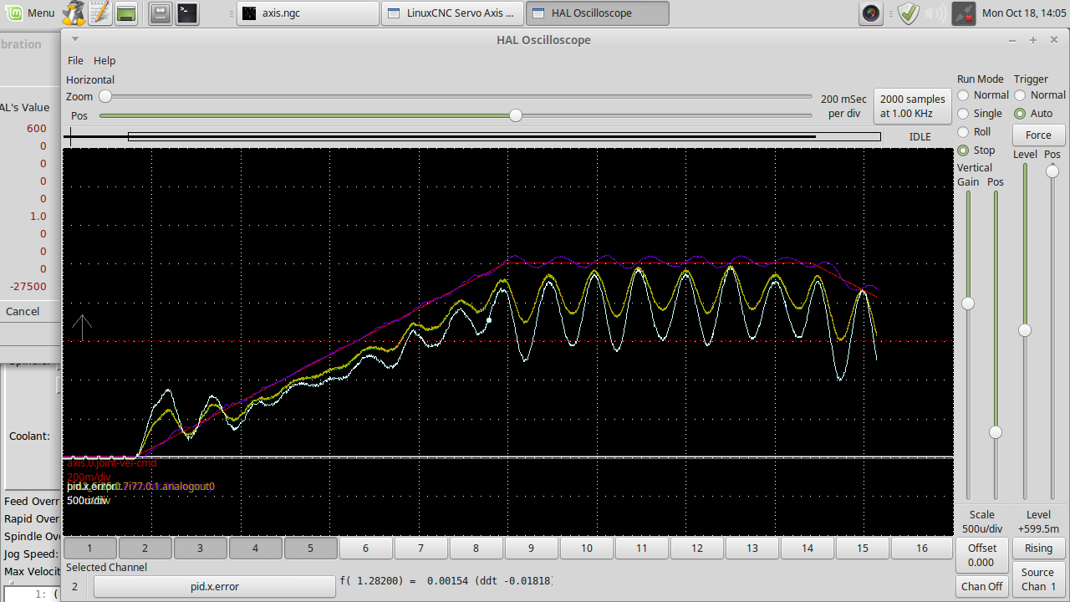Viewport: 1070px width, 602px height.
Task: Click the panel launcher beside the Menu button
Action: [74, 13]
